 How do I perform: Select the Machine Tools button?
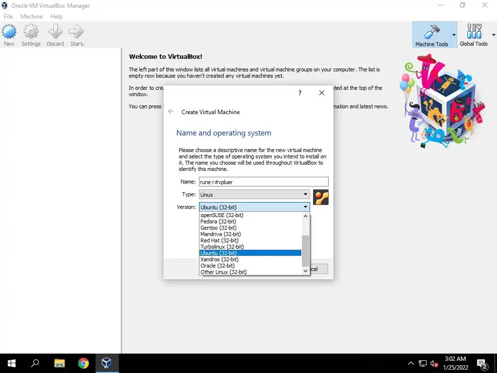pos(431,35)
